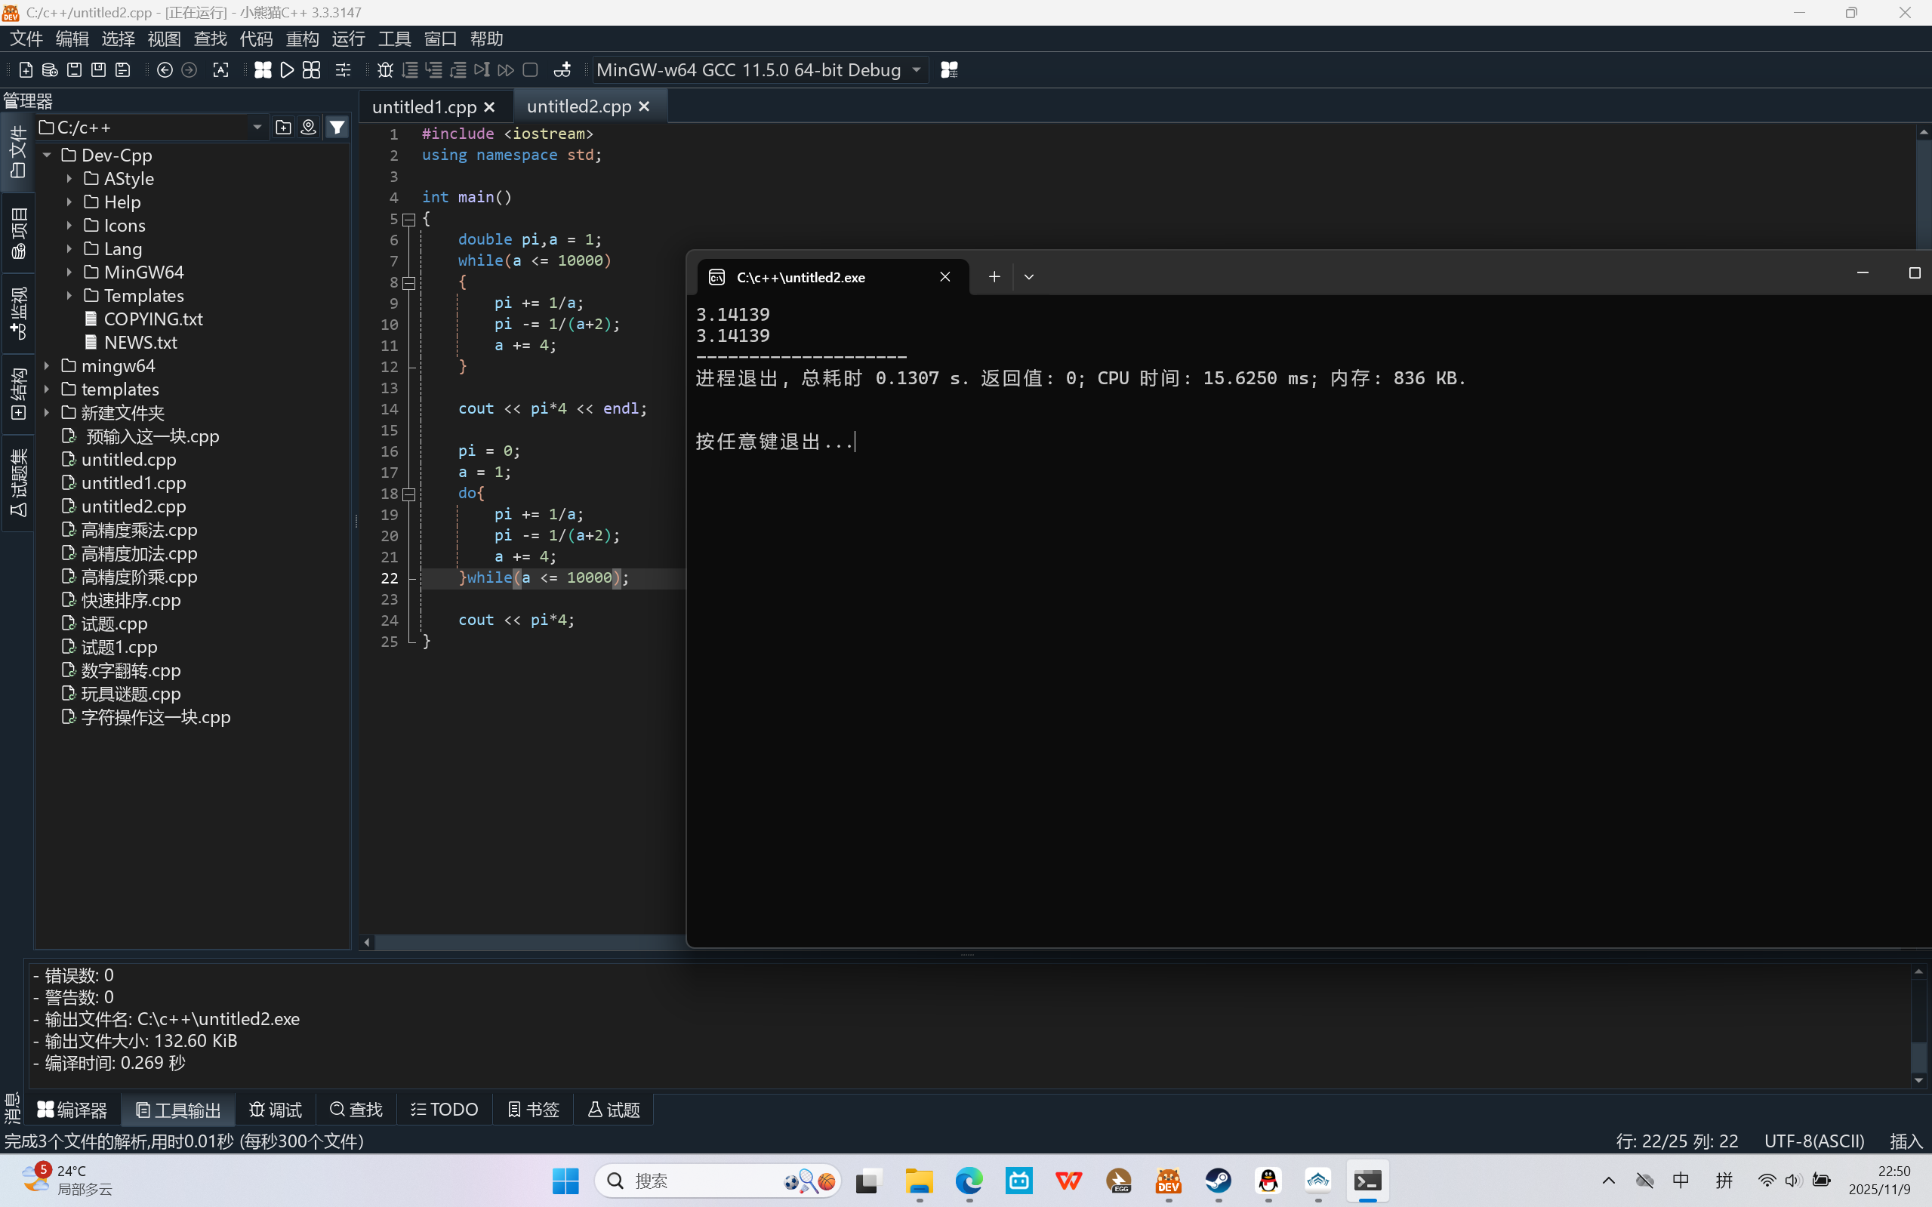Click the Debug bug icon in toolbar
The width and height of the screenshot is (1932, 1207).
coord(385,70)
